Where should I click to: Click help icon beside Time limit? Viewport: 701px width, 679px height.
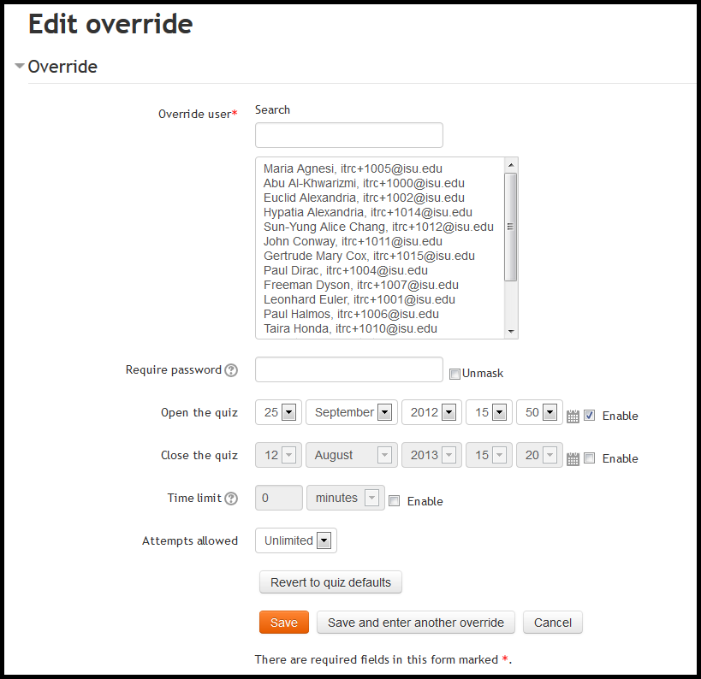point(231,499)
